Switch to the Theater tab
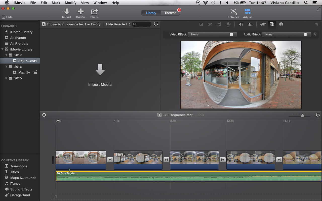The image size is (322, 201). point(170,13)
